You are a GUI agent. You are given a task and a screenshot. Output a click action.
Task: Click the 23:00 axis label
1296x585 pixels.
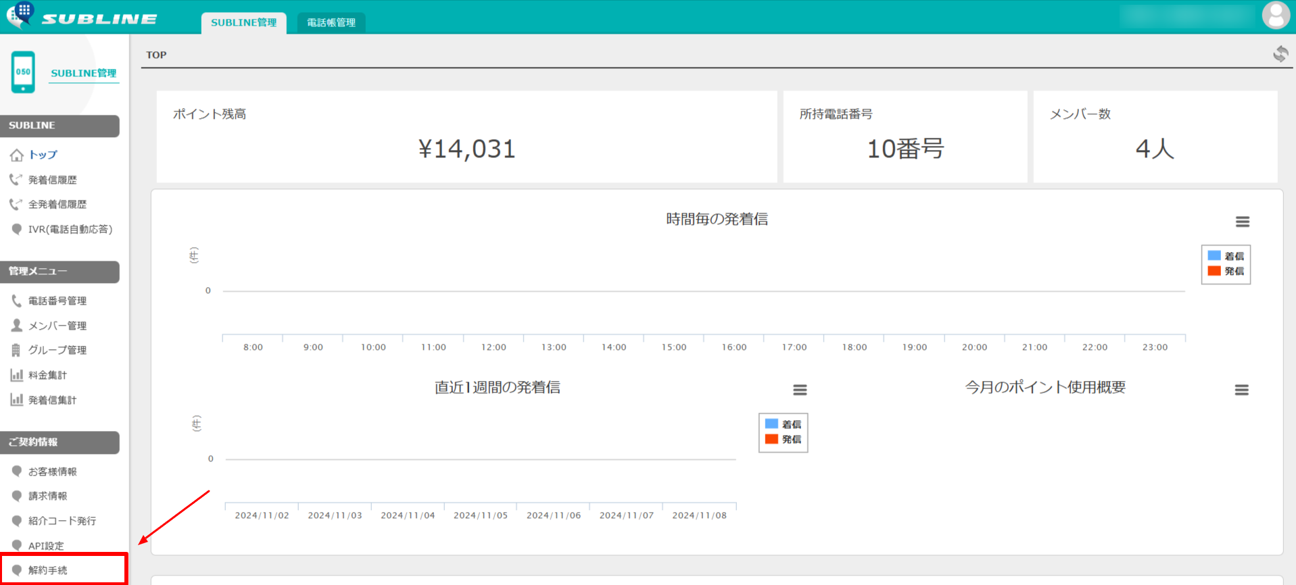click(1155, 347)
